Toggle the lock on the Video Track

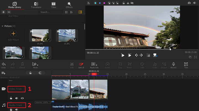pos(11,98)
